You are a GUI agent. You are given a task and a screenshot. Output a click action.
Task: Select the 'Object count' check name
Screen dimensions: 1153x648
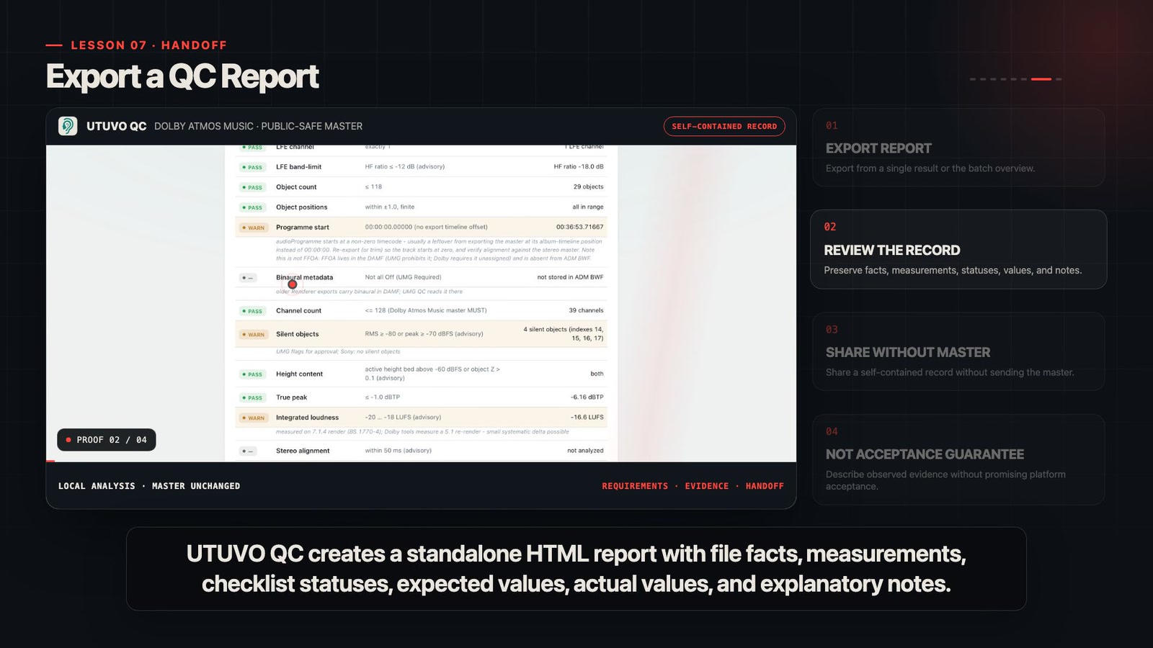[296, 187]
